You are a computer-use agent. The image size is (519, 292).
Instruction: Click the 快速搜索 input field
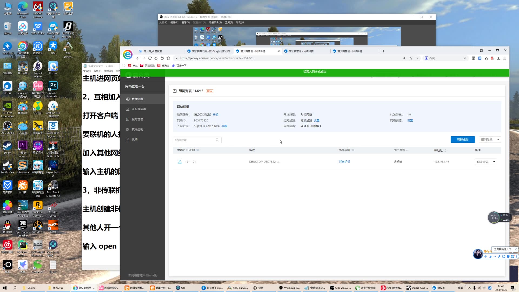pyautogui.click(x=195, y=140)
